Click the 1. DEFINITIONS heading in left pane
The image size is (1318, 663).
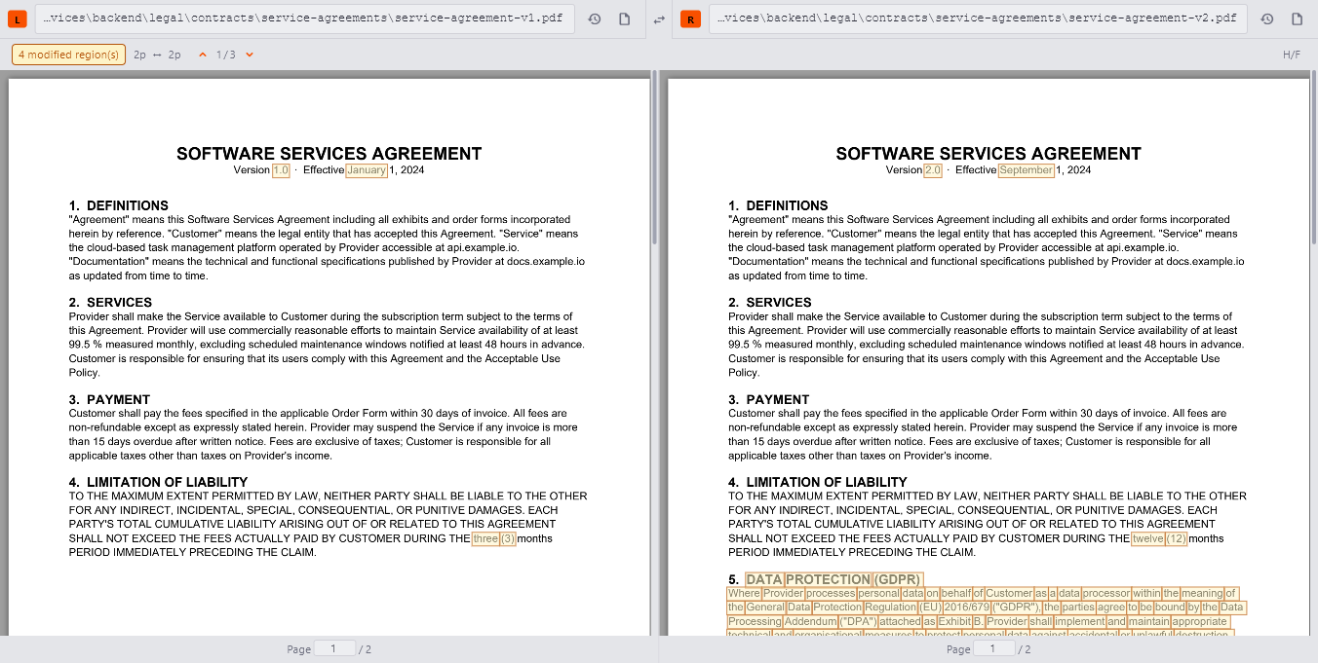[119, 205]
